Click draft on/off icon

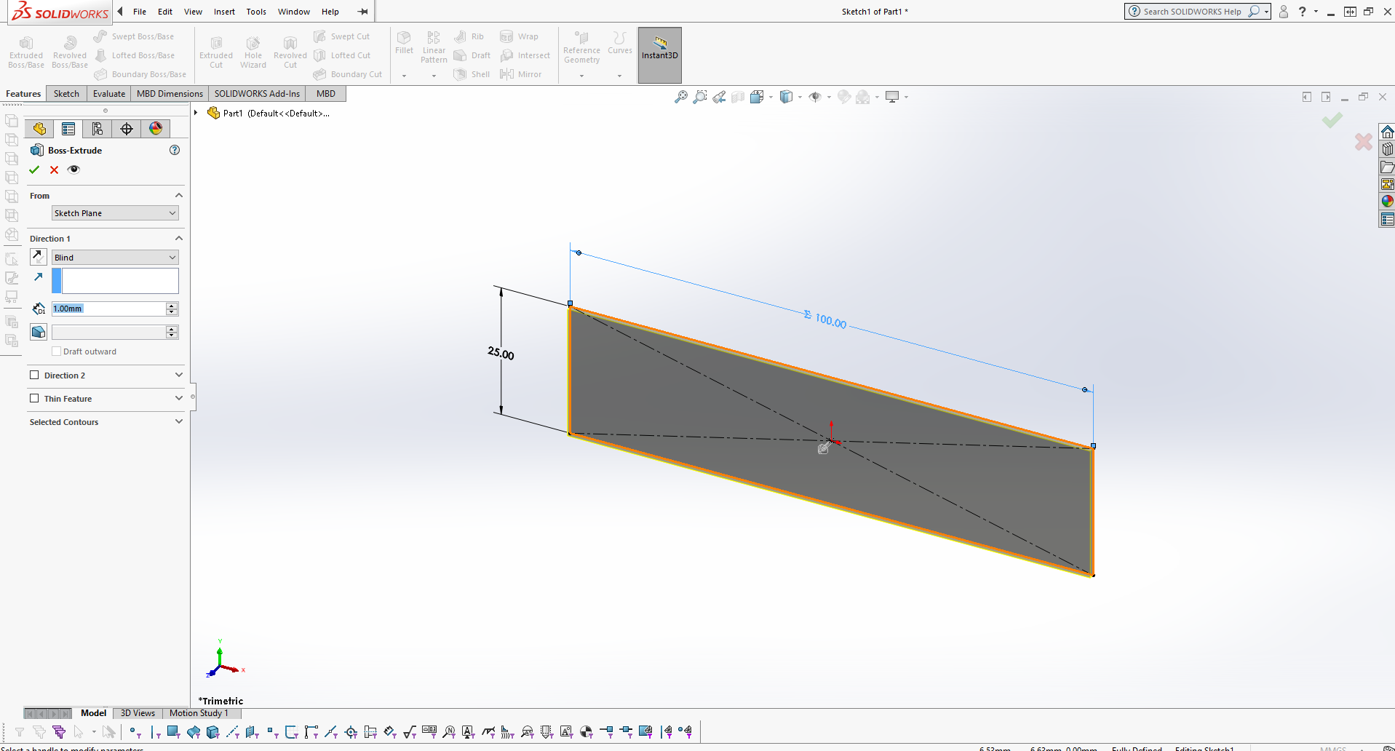pyautogui.click(x=39, y=332)
